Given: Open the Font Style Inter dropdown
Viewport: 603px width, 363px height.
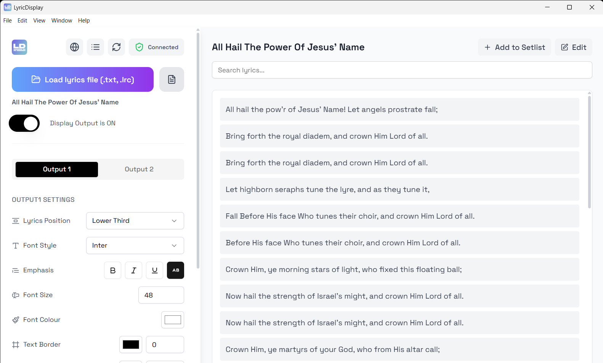Looking at the screenshot, I should [x=135, y=246].
